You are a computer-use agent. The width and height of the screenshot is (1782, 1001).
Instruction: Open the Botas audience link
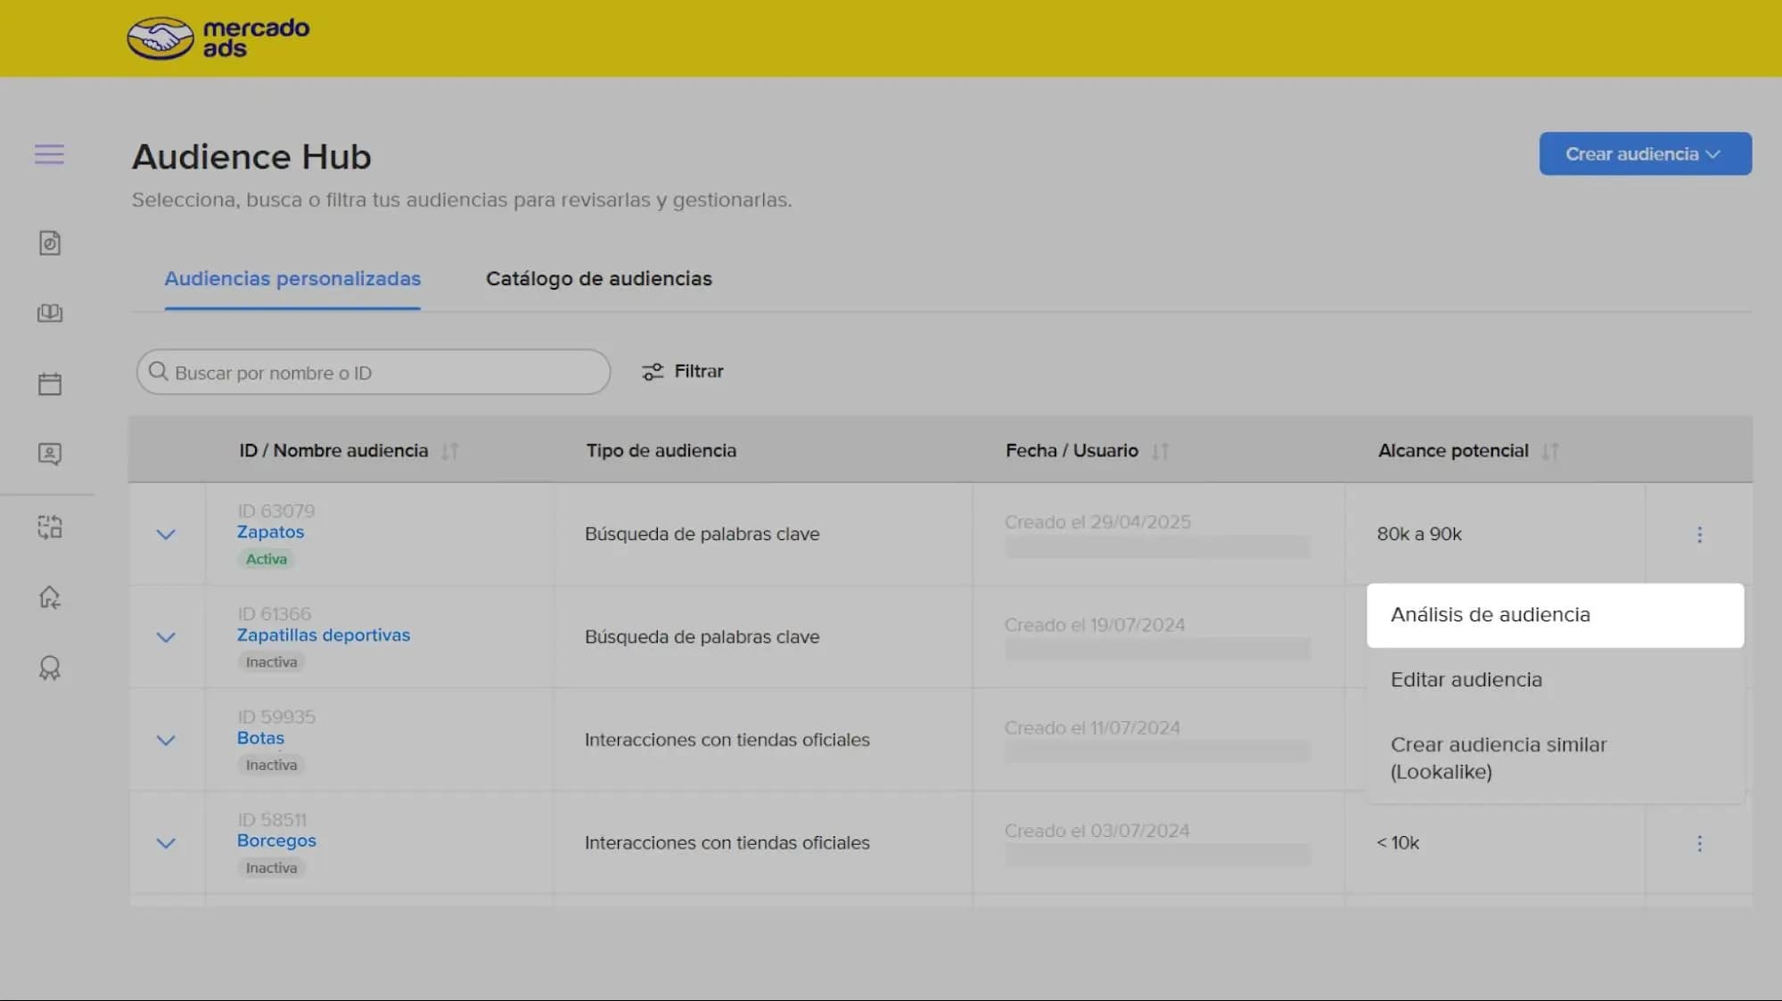[260, 738]
